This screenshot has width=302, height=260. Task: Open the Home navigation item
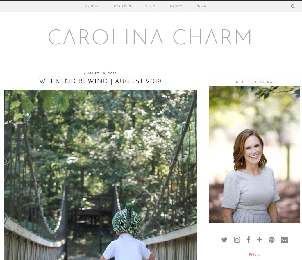[x=176, y=6]
